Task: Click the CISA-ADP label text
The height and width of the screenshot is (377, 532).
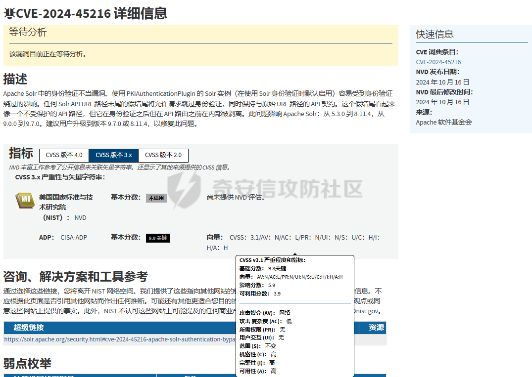Action: (x=74, y=238)
